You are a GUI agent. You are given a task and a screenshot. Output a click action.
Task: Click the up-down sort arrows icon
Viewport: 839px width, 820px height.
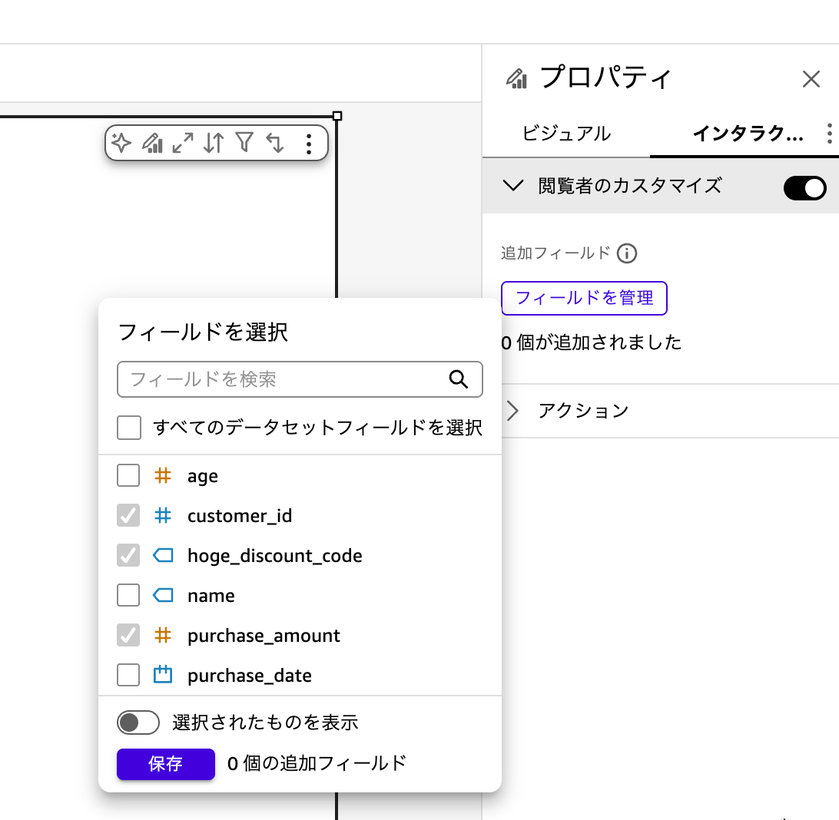pos(214,143)
